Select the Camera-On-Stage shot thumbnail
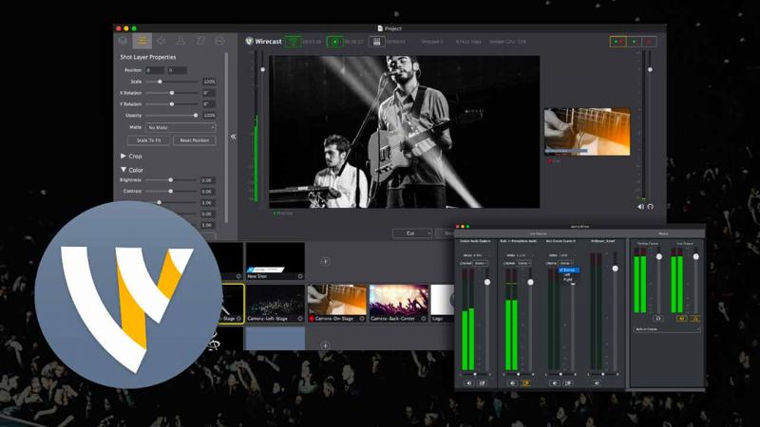Screen dimensions: 760x427 [x=335, y=301]
